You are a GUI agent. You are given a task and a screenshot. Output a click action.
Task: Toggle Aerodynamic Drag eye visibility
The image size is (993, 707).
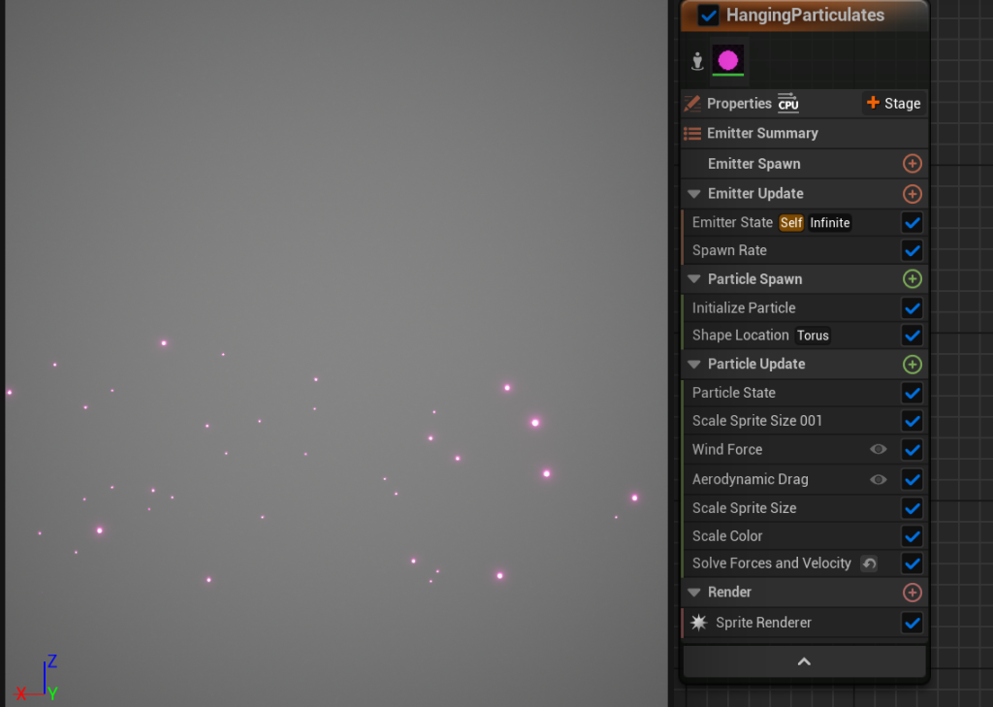click(878, 479)
